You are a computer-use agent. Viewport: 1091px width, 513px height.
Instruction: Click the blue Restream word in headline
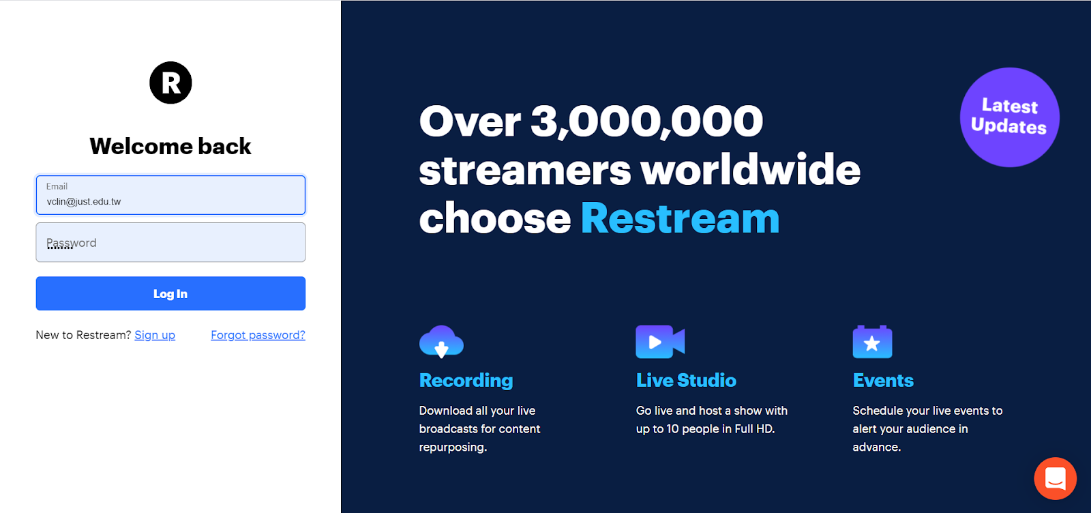680,218
